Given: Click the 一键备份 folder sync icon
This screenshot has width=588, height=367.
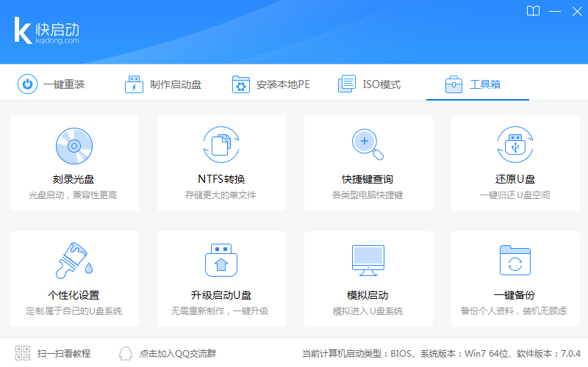Looking at the screenshot, I should point(515,261).
